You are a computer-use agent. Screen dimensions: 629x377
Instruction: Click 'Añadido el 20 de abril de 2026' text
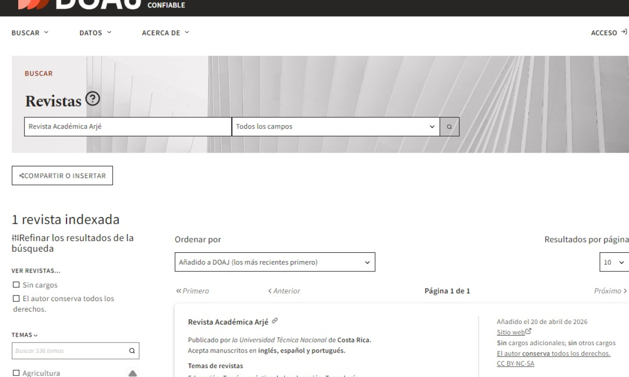542,322
